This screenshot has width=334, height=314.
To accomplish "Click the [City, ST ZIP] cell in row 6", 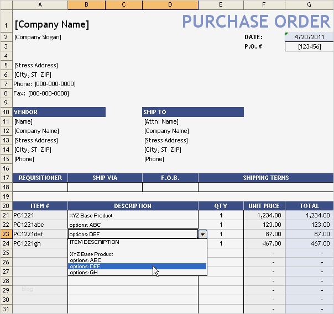I will 33,74.
